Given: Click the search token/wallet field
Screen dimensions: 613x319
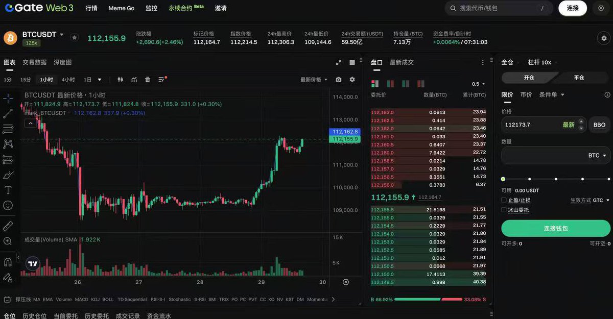Looking at the screenshot, I should pos(499,8).
